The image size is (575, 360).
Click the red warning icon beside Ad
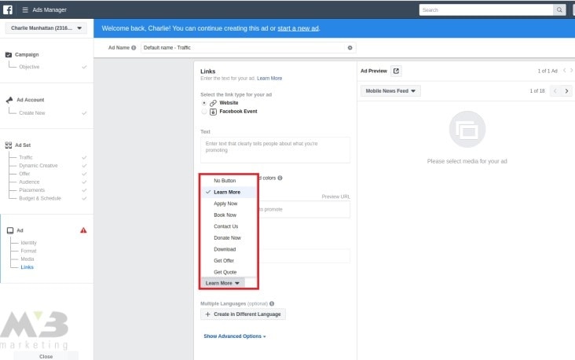click(x=83, y=230)
